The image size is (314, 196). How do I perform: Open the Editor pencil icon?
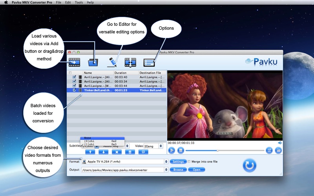click(112, 62)
